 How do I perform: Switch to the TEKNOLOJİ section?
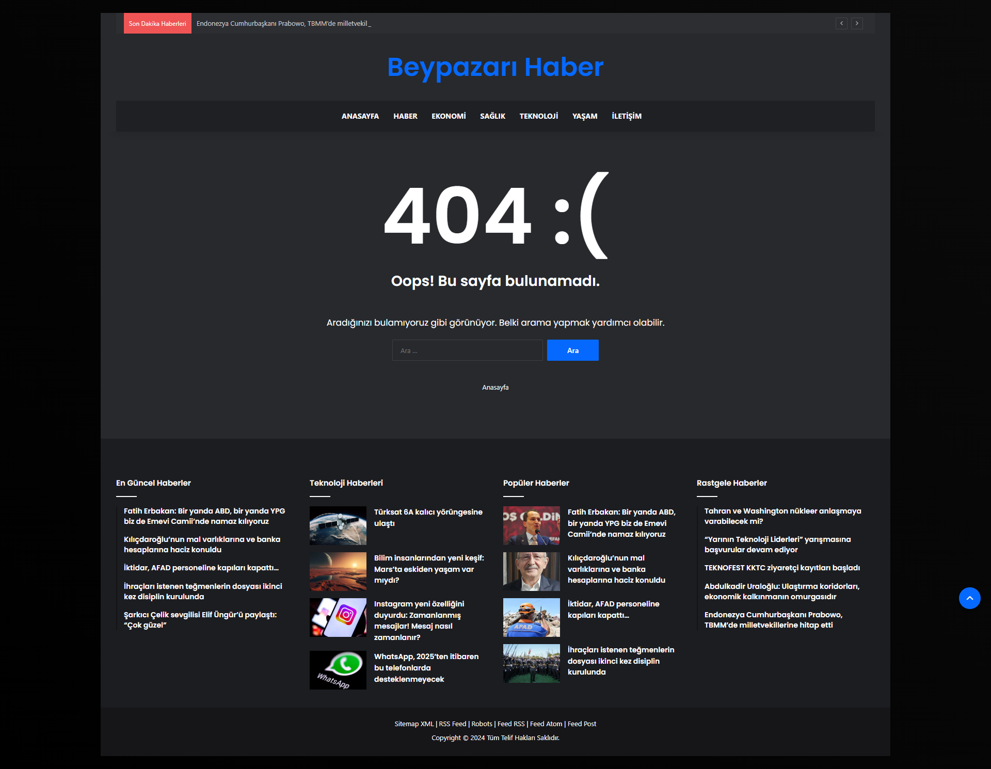pos(538,116)
